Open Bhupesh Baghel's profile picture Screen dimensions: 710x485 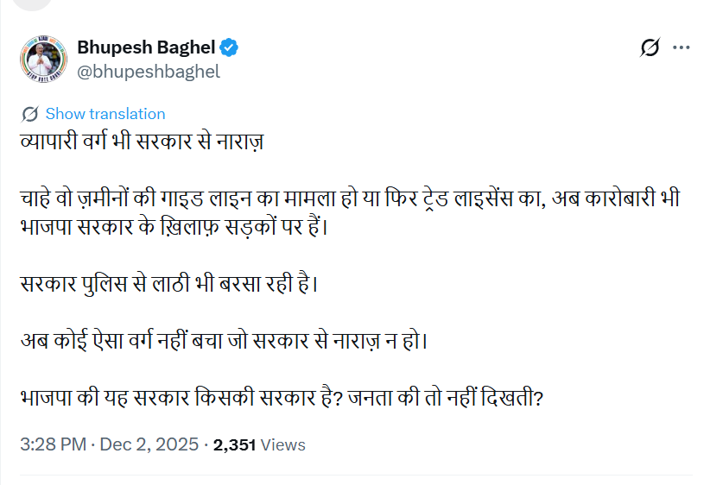click(40, 59)
